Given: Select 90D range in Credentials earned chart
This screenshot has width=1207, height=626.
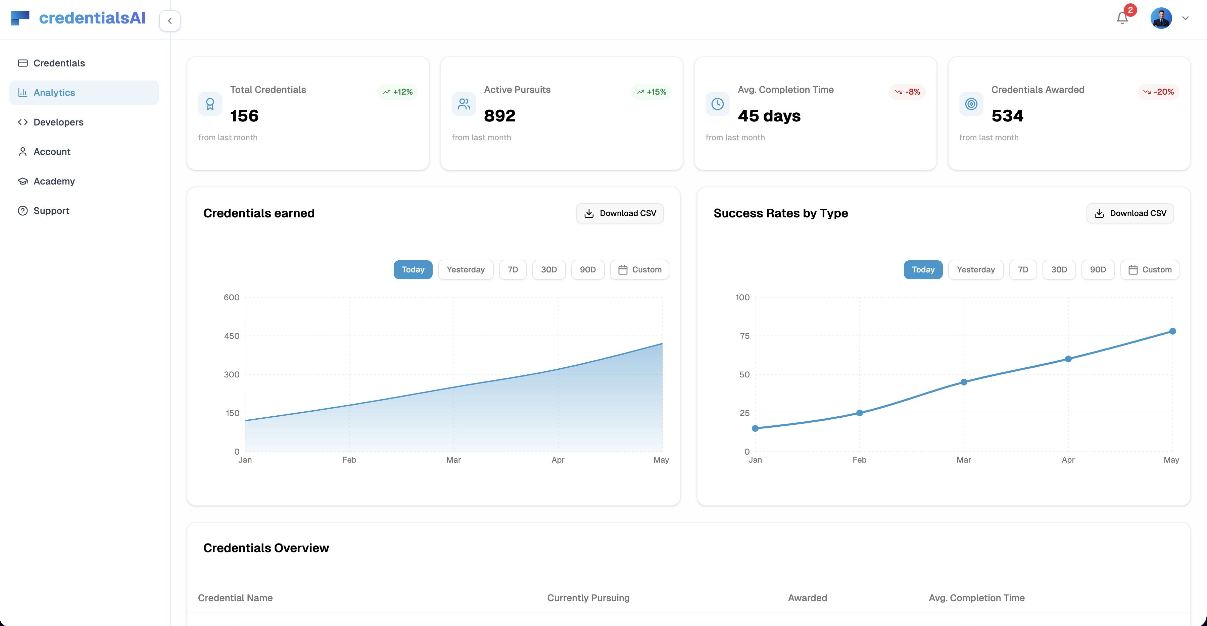Looking at the screenshot, I should (x=588, y=270).
